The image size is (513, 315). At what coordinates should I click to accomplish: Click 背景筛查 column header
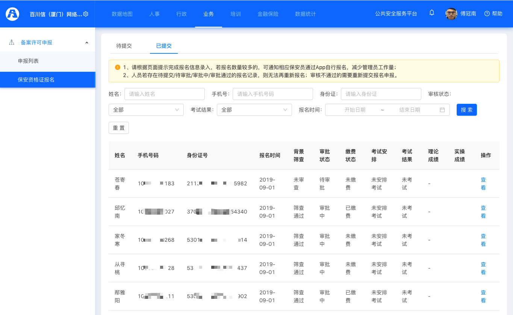coord(299,155)
